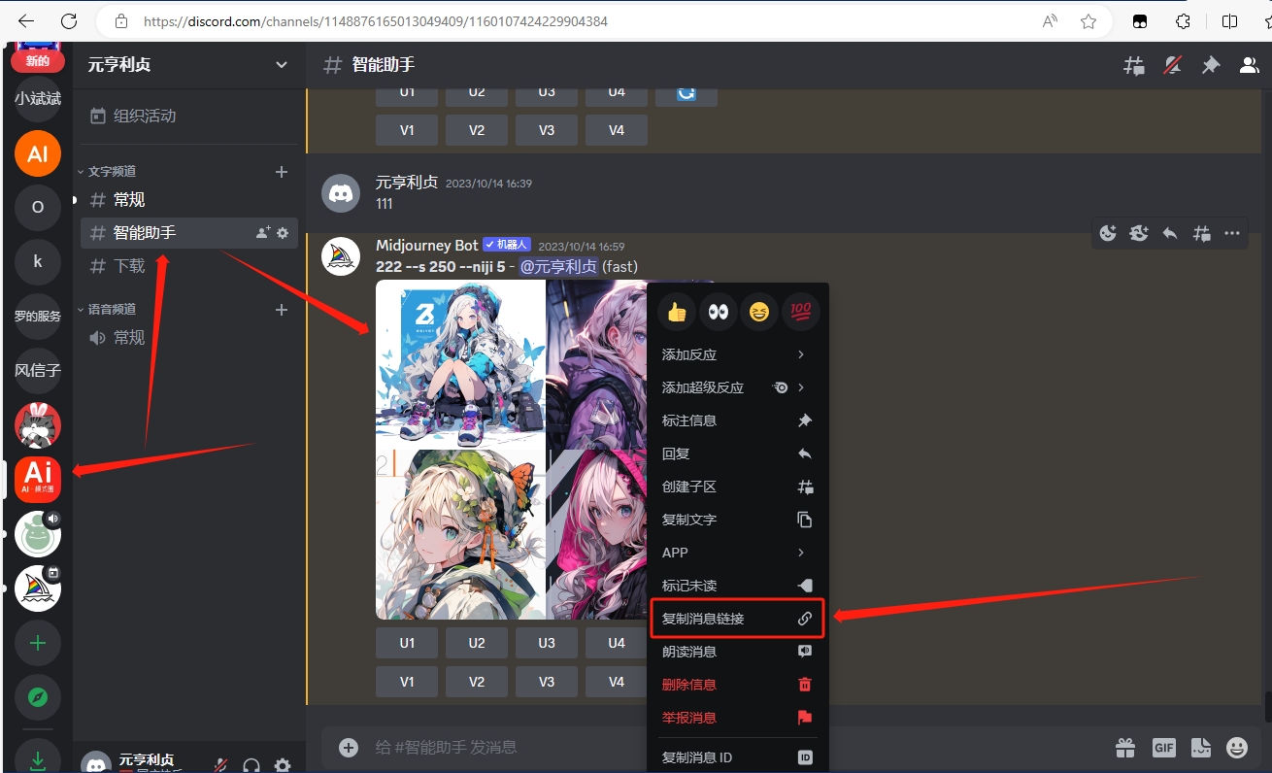Click the Add a Server plus icon
This screenshot has height=773, width=1272.
coord(38,642)
